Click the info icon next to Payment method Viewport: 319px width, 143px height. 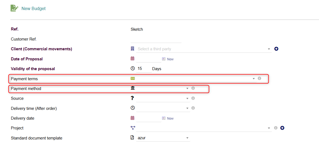tap(193, 88)
